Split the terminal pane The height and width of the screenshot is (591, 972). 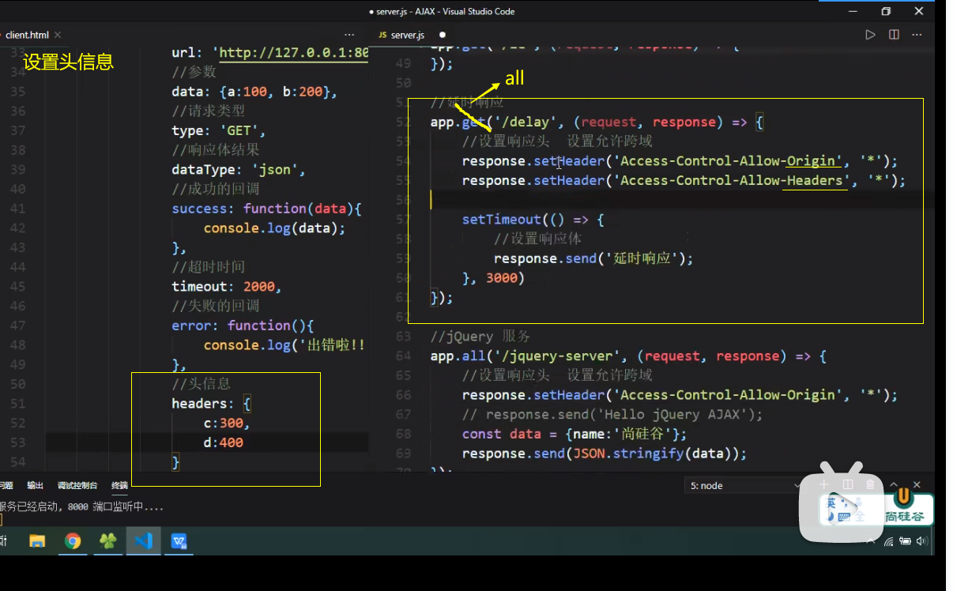pyautogui.click(x=848, y=484)
